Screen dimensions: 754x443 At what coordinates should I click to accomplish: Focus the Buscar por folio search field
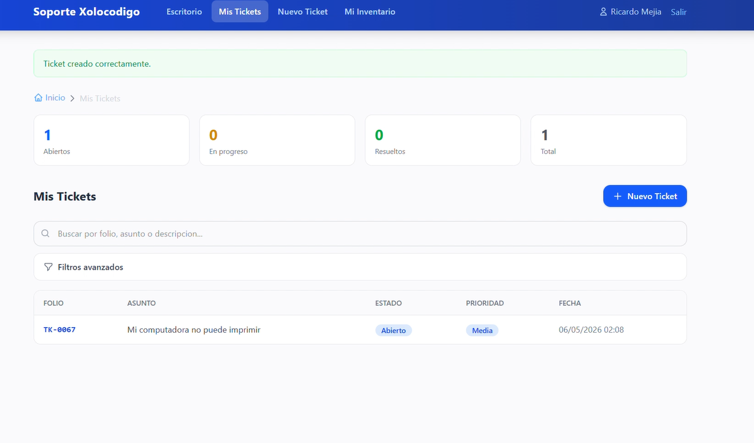click(x=360, y=233)
